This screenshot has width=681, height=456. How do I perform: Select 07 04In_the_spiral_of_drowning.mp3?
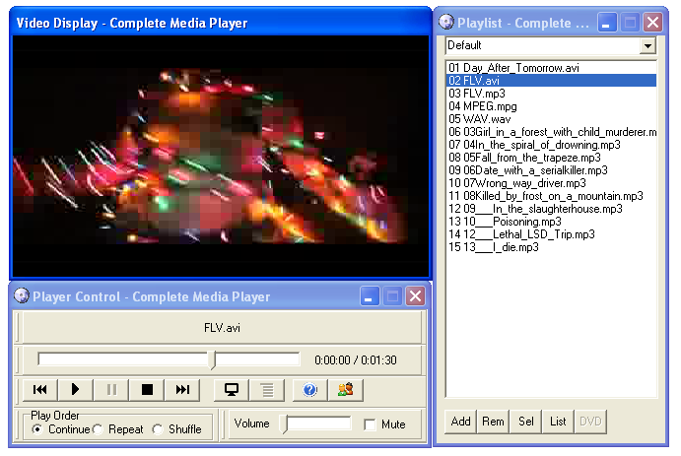551,145
